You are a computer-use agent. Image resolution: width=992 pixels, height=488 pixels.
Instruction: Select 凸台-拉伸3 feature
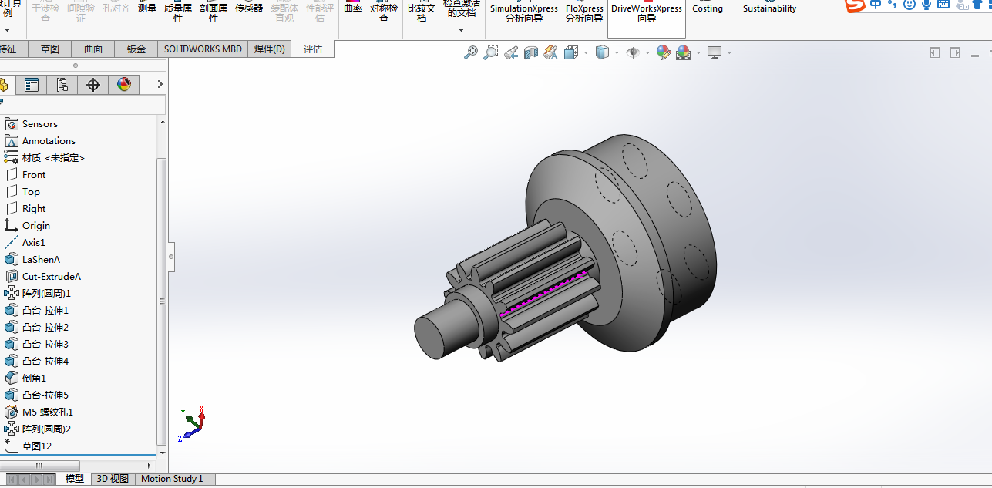(45, 345)
